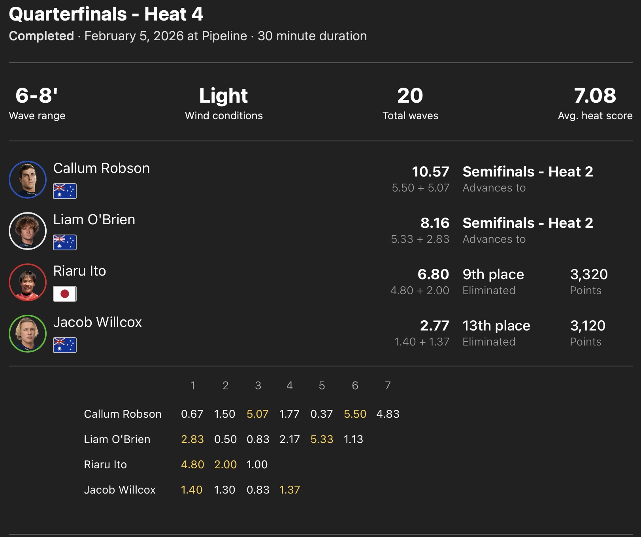This screenshot has width=641, height=537.
Task: Open Liam O'Brien's Semifinals - Heat 2 link
Action: click(528, 223)
